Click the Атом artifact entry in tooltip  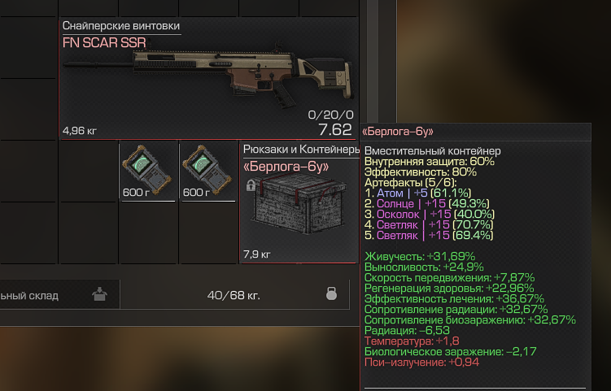(x=417, y=193)
